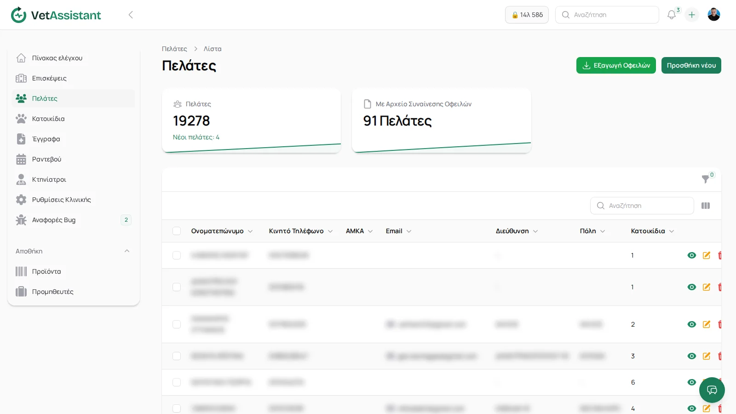The image size is (736, 414).
Task: Click the 14λ 586 credits badge
Action: [527, 15]
